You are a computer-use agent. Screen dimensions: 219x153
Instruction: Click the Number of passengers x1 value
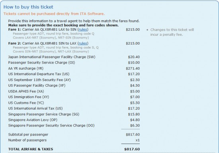(x=138, y=140)
